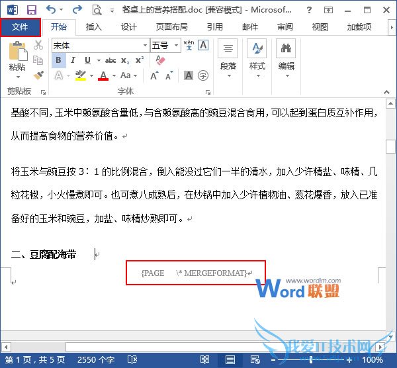Open the 编辑 editing group
Screen dimensions: 397x368
[x=286, y=58]
